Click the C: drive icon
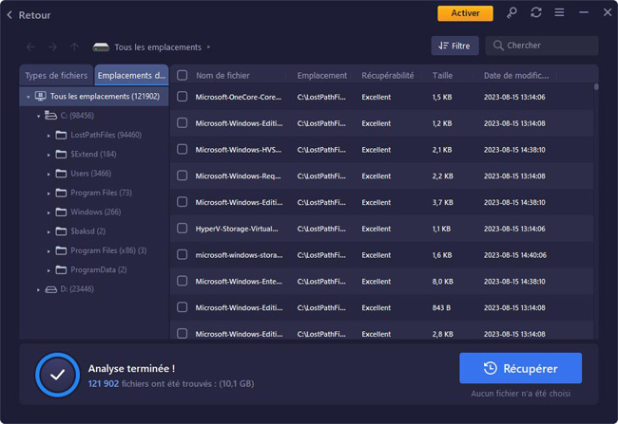Screen dimensions: 618x424 tap(50, 115)
